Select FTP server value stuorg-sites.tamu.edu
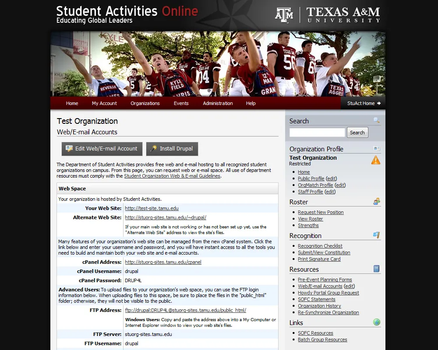 coord(148,334)
